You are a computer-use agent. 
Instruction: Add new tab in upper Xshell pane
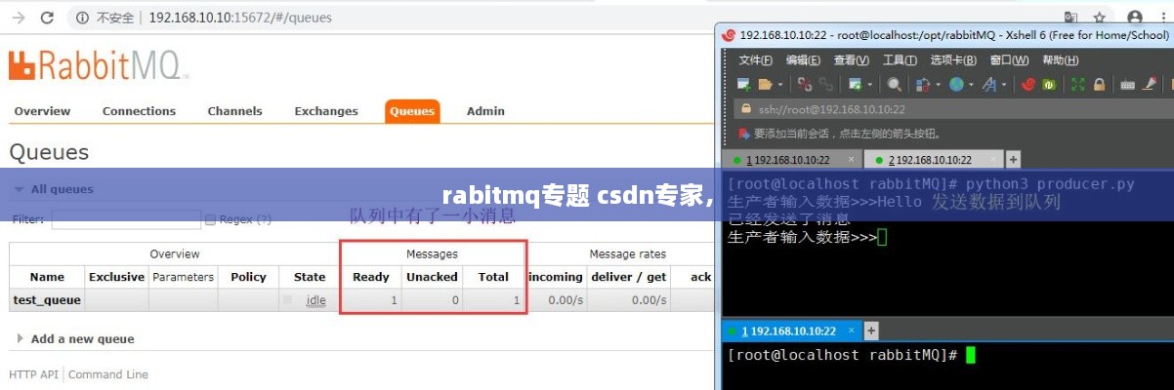tap(1014, 160)
